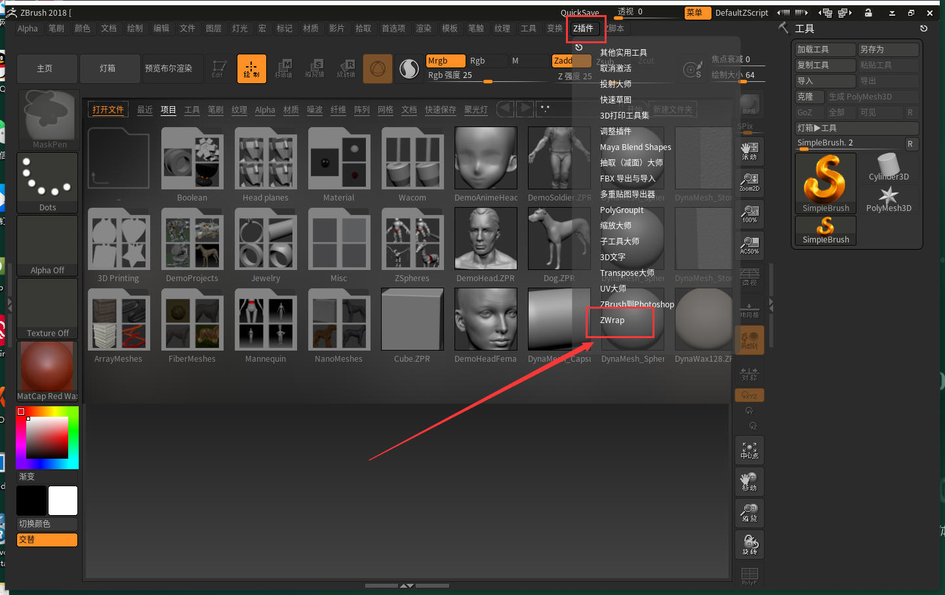The height and width of the screenshot is (595, 945).
Task: Open the DemoHead.ZPR project thumbnail
Action: (486, 239)
